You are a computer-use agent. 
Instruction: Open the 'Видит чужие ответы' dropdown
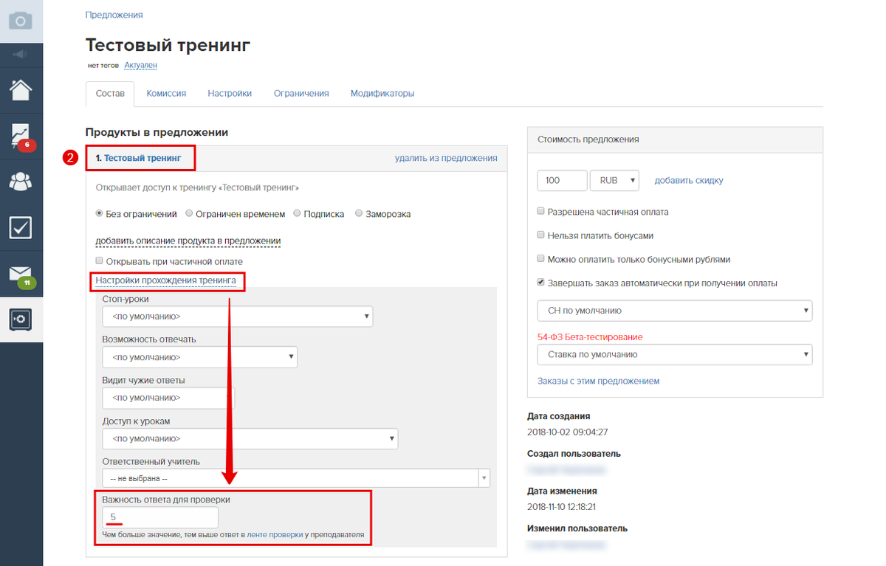pos(168,398)
